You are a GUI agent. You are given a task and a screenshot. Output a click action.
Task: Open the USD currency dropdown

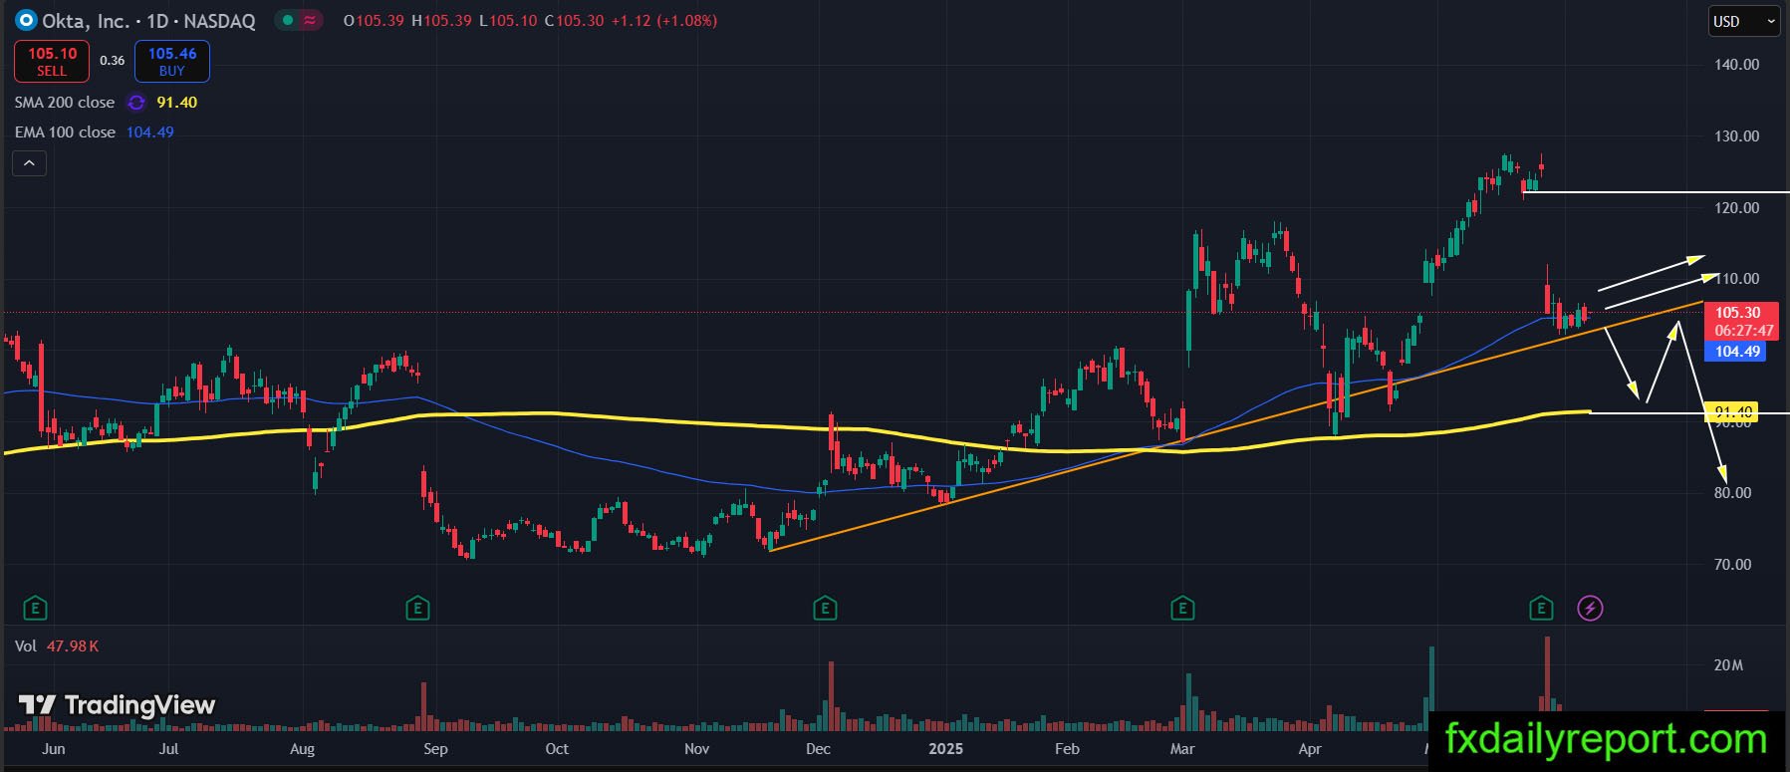click(x=1744, y=21)
